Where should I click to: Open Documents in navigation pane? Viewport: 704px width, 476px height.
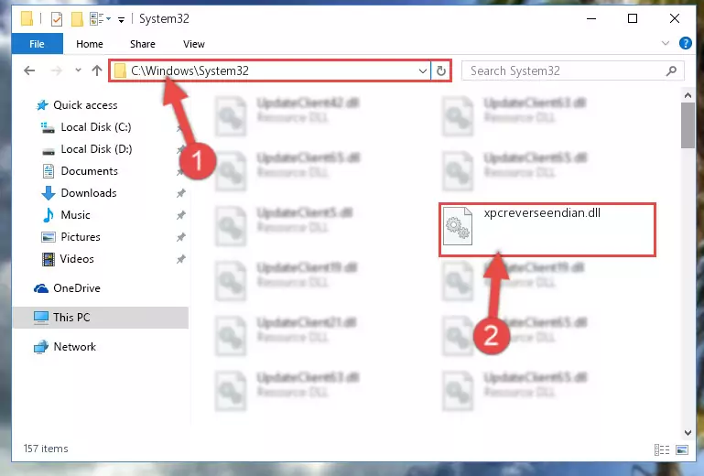(x=90, y=171)
